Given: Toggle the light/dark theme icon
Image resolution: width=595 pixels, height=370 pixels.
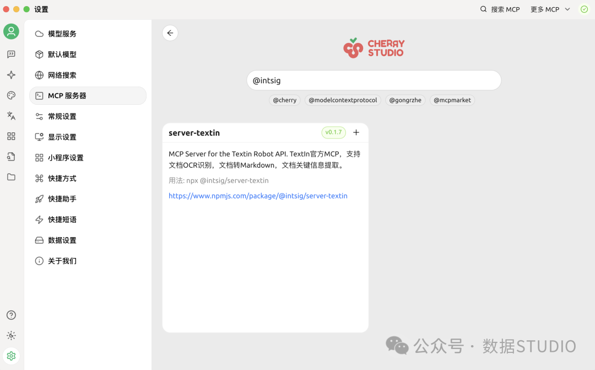Looking at the screenshot, I should [x=12, y=335].
